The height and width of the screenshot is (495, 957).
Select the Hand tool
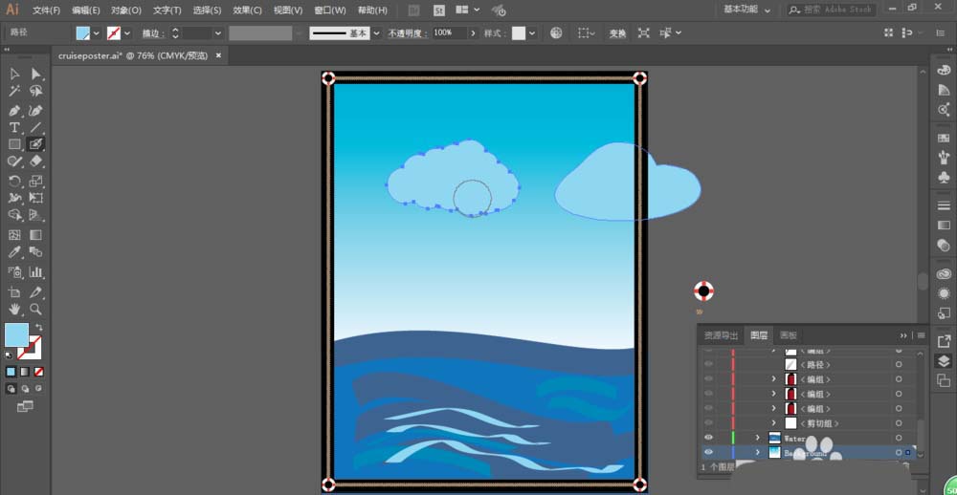[x=14, y=309]
